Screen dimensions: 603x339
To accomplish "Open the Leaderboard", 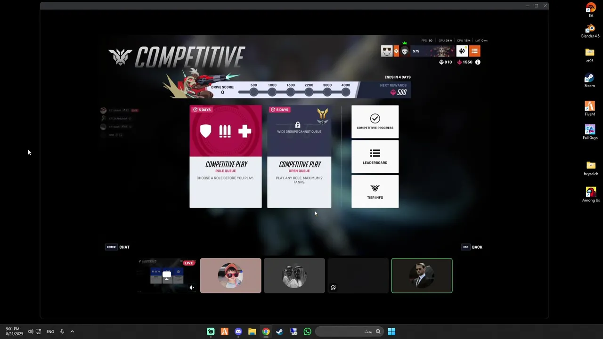I will (x=375, y=156).
